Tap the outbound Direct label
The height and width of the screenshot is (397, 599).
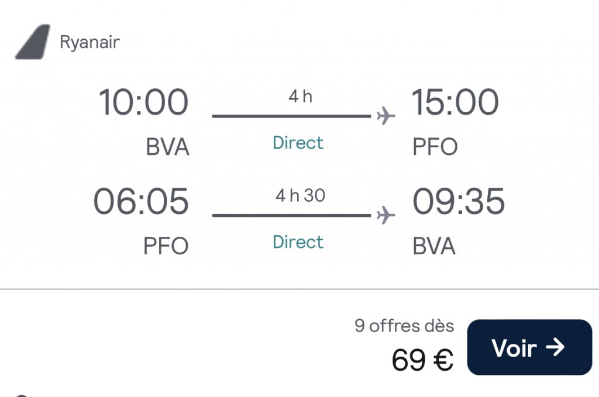tap(298, 143)
